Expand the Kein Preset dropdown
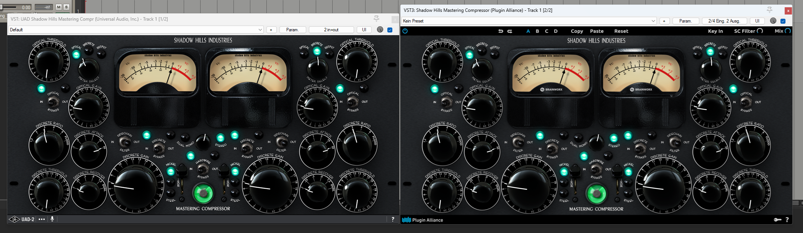Viewport: 803px width, 233px height. (529, 21)
